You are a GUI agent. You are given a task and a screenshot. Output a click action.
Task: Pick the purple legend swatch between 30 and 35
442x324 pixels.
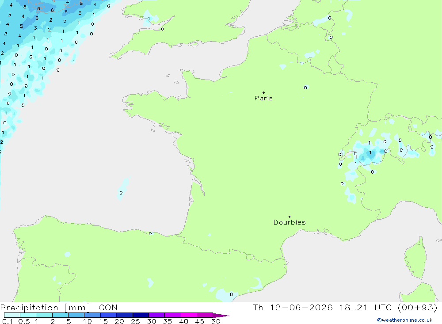point(157,315)
